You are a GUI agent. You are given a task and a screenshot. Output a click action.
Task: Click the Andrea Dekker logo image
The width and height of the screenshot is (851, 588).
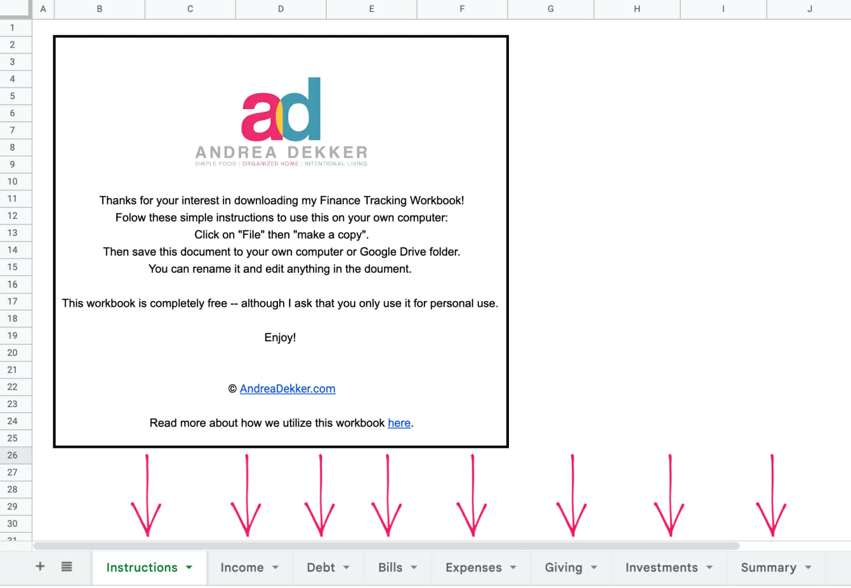pos(281,122)
